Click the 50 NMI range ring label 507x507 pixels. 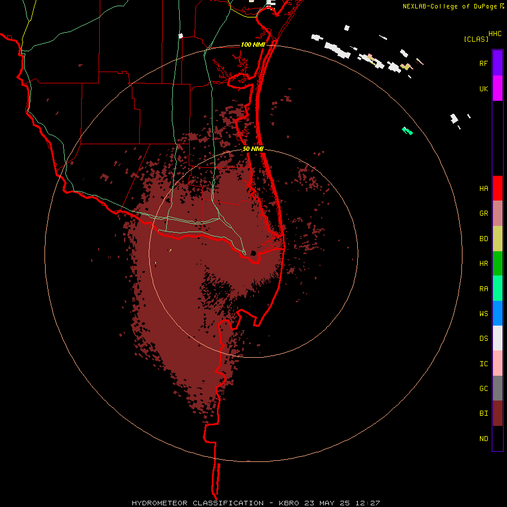pyautogui.click(x=253, y=149)
